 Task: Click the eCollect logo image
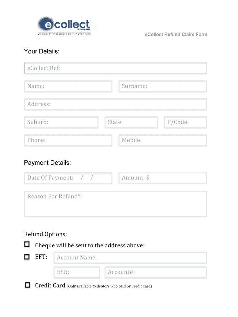[64, 26]
